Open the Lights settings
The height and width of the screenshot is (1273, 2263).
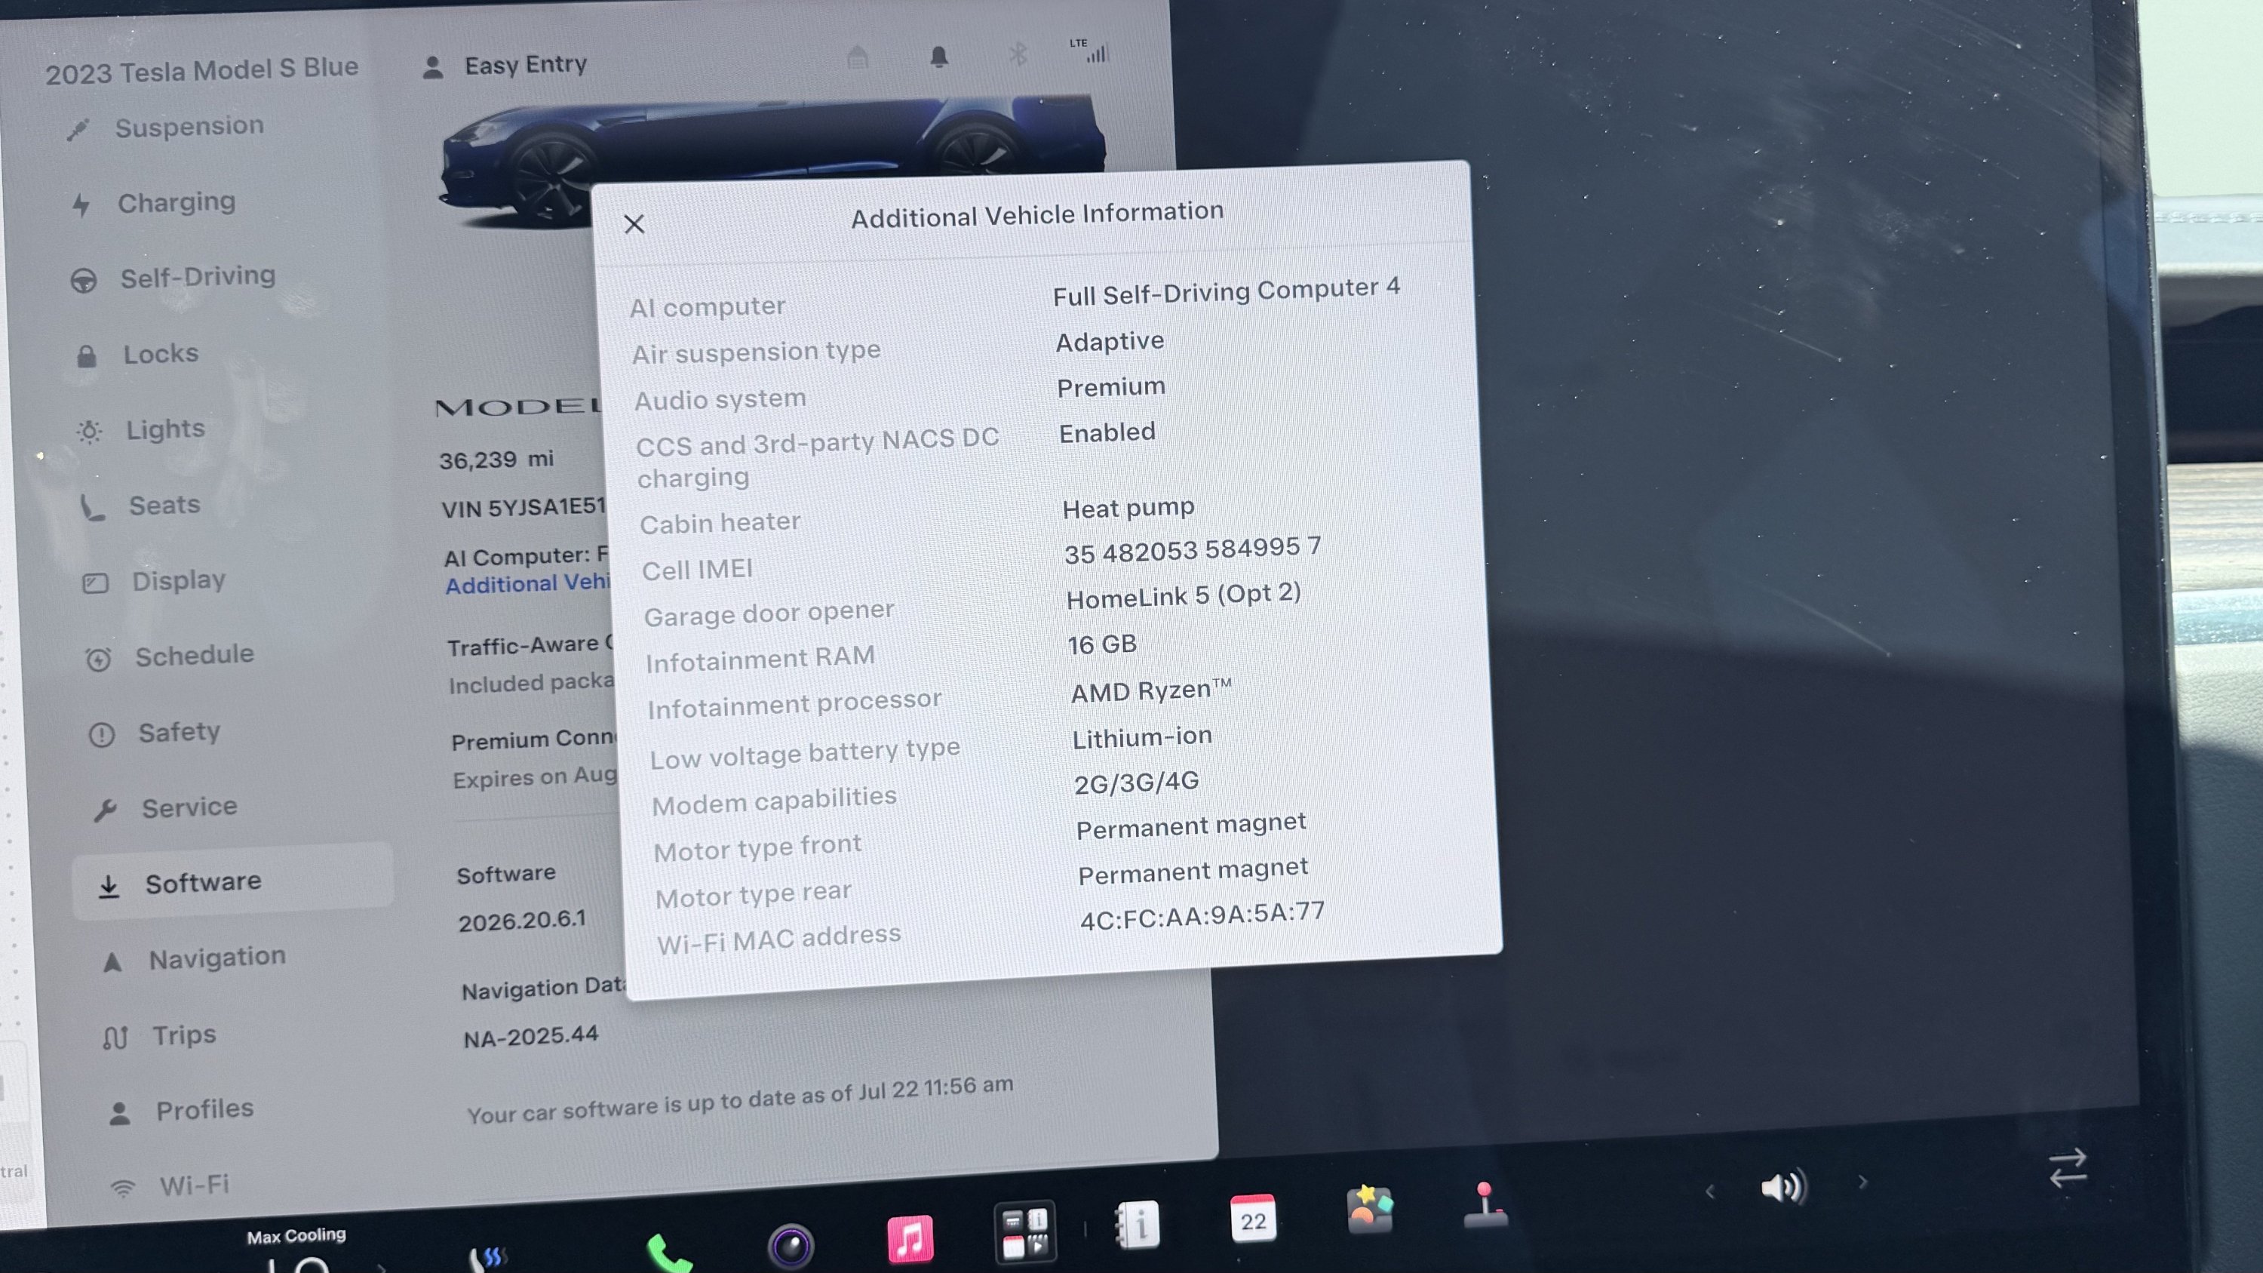pos(140,429)
